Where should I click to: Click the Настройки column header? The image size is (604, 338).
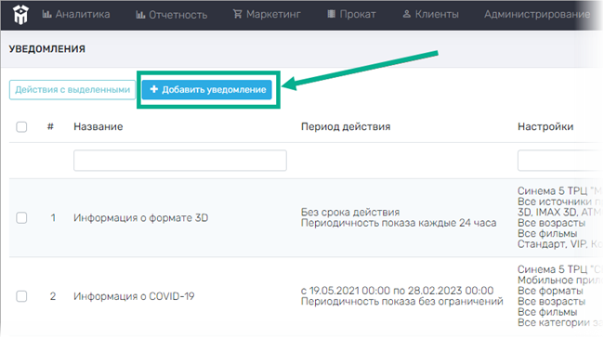[545, 126]
